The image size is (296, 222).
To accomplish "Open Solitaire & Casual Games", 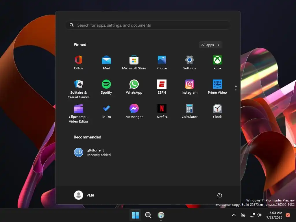I will point(79,89).
